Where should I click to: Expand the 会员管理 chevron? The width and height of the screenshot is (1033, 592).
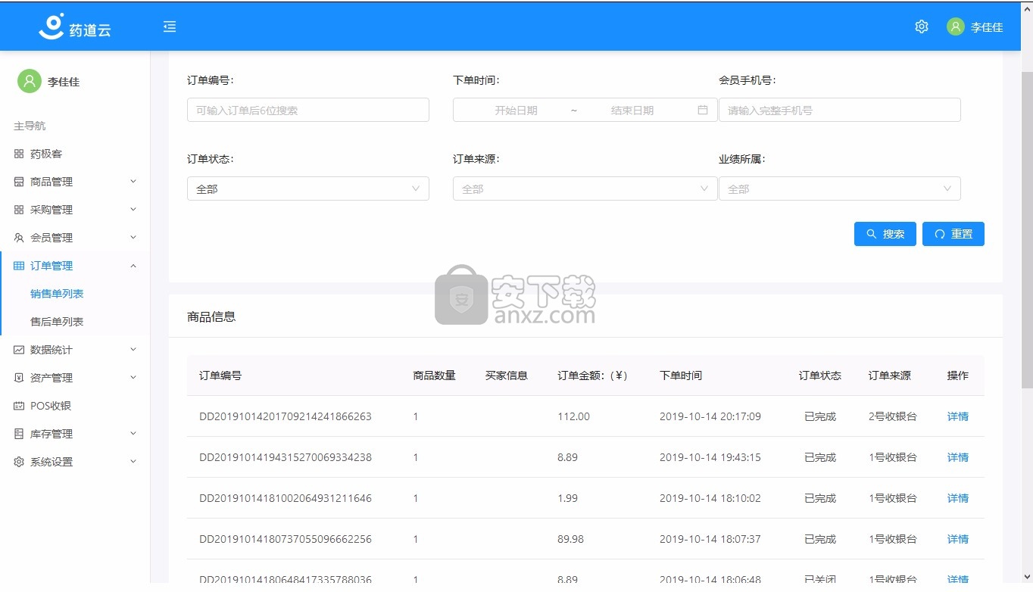[133, 237]
